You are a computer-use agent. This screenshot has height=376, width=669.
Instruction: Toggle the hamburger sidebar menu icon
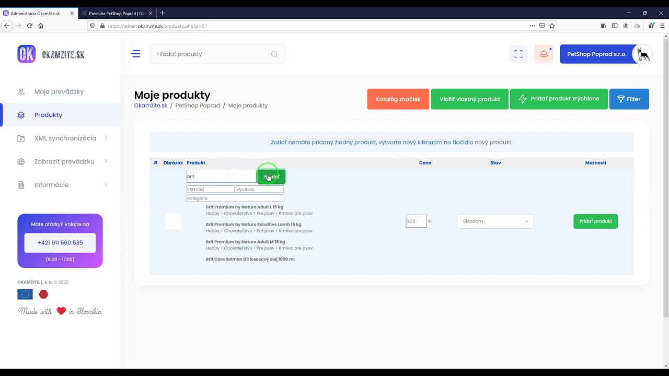click(136, 54)
